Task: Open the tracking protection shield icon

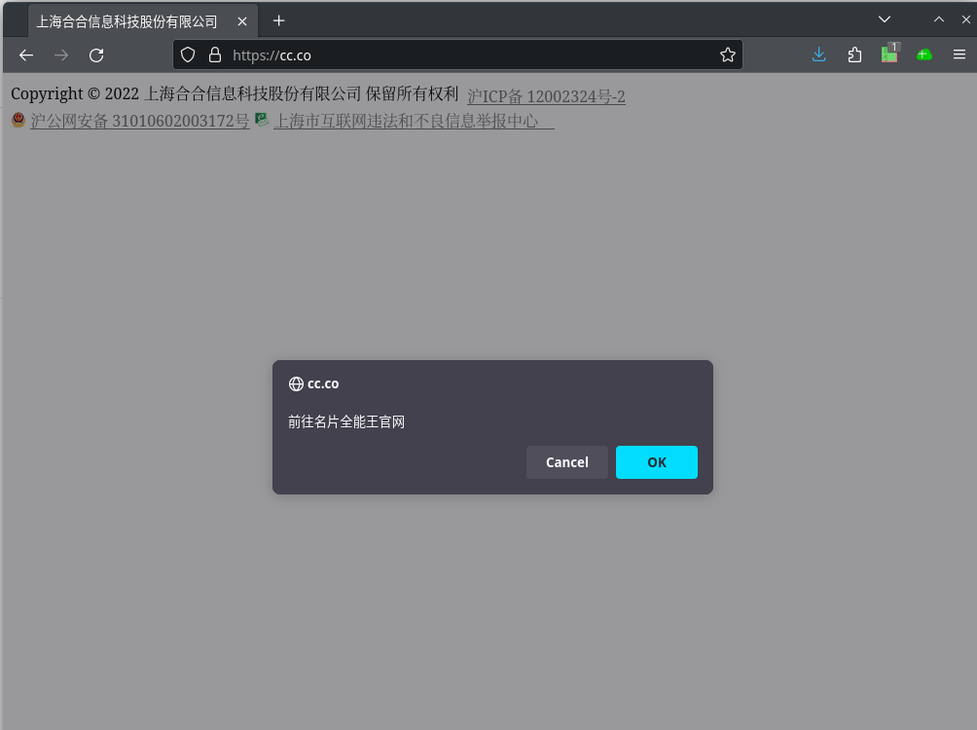Action: [x=189, y=55]
